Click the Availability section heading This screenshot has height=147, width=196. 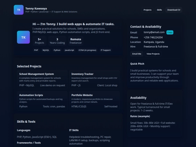[138, 98]
